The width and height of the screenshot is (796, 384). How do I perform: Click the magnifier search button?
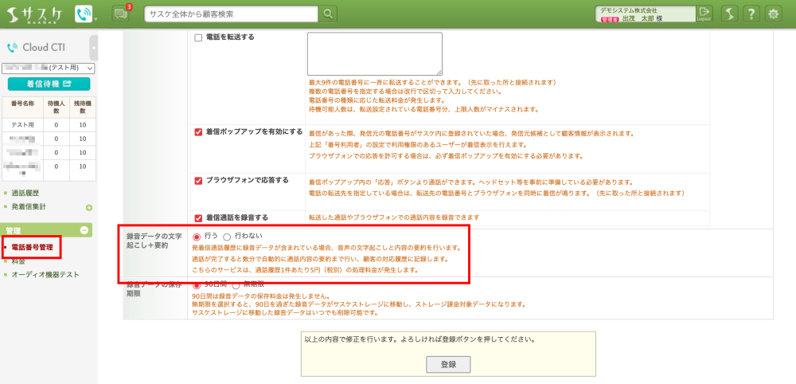coord(329,14)
